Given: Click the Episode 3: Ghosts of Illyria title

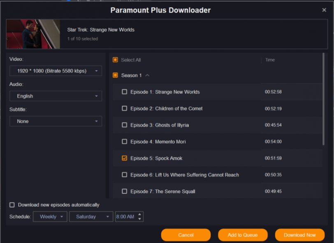Looking at the screenshot, I should point(160,125).
